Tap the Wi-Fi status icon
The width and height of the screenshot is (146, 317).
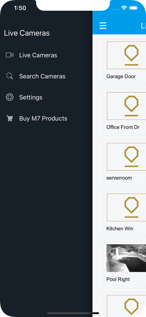pos(124,8)
